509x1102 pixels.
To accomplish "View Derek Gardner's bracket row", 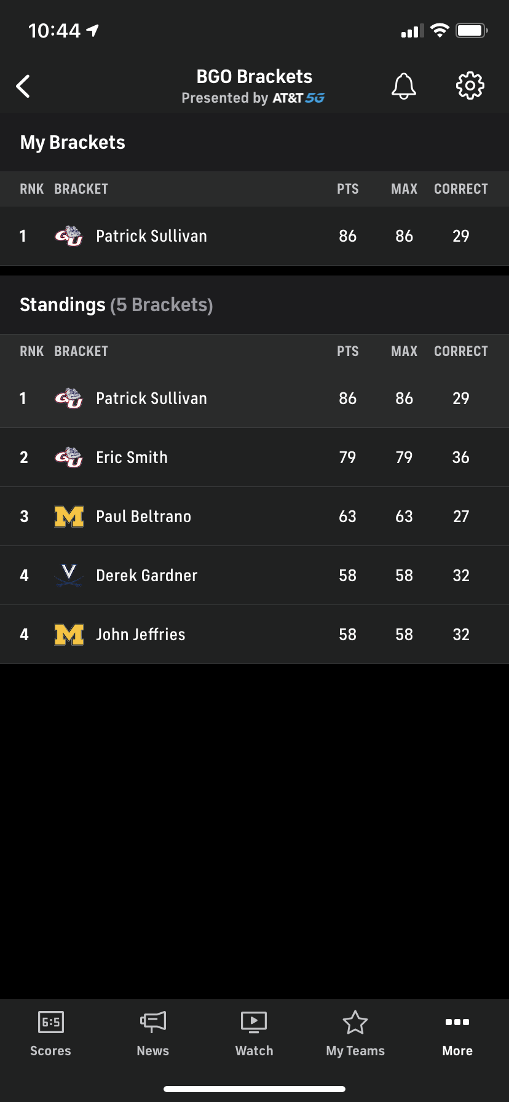I will (x=254, y=576).
